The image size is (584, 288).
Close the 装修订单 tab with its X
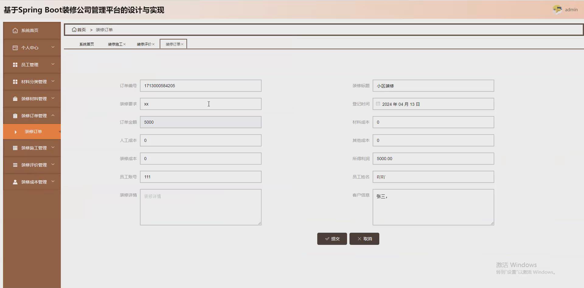(182, 44)
